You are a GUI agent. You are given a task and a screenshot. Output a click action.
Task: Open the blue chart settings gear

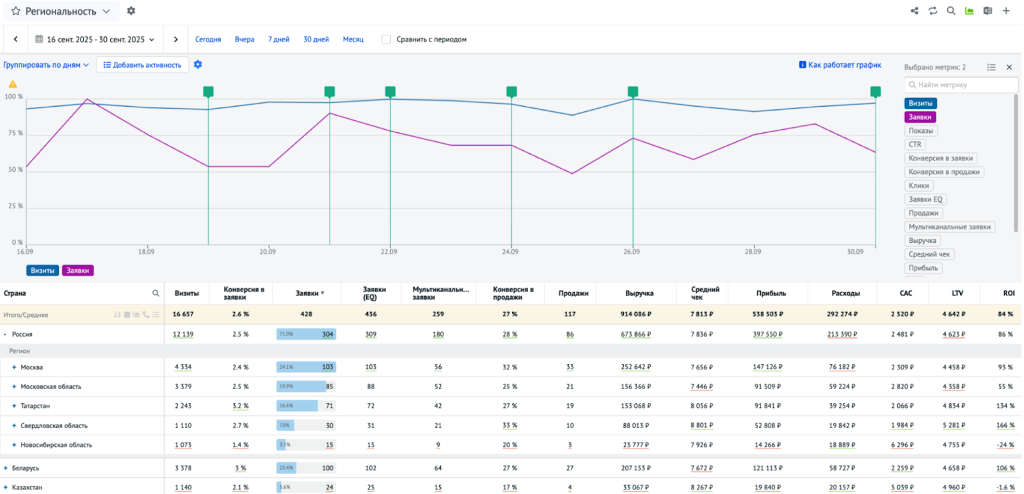click(198, 65)
